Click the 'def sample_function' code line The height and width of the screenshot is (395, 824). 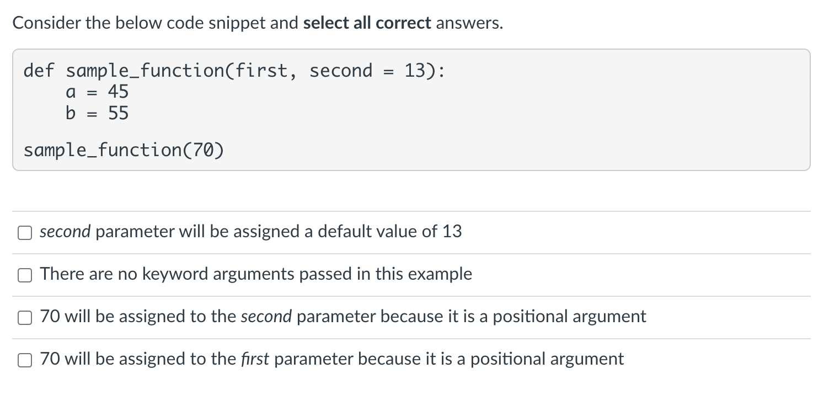coord(234,71)
